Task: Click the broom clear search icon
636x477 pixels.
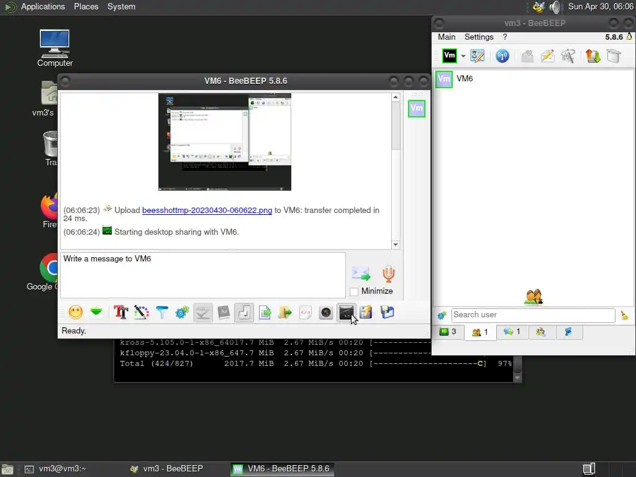Action: coord(624,315)
